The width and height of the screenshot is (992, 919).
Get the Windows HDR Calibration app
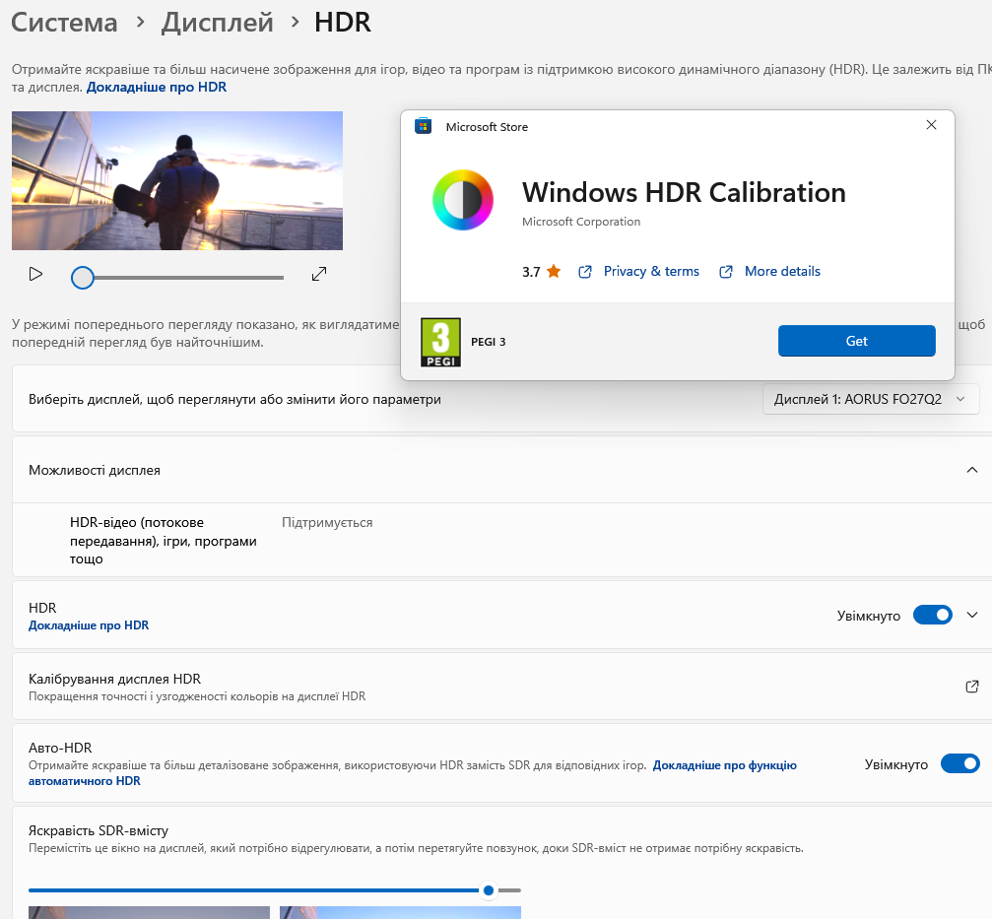click(x=856, y=341)
